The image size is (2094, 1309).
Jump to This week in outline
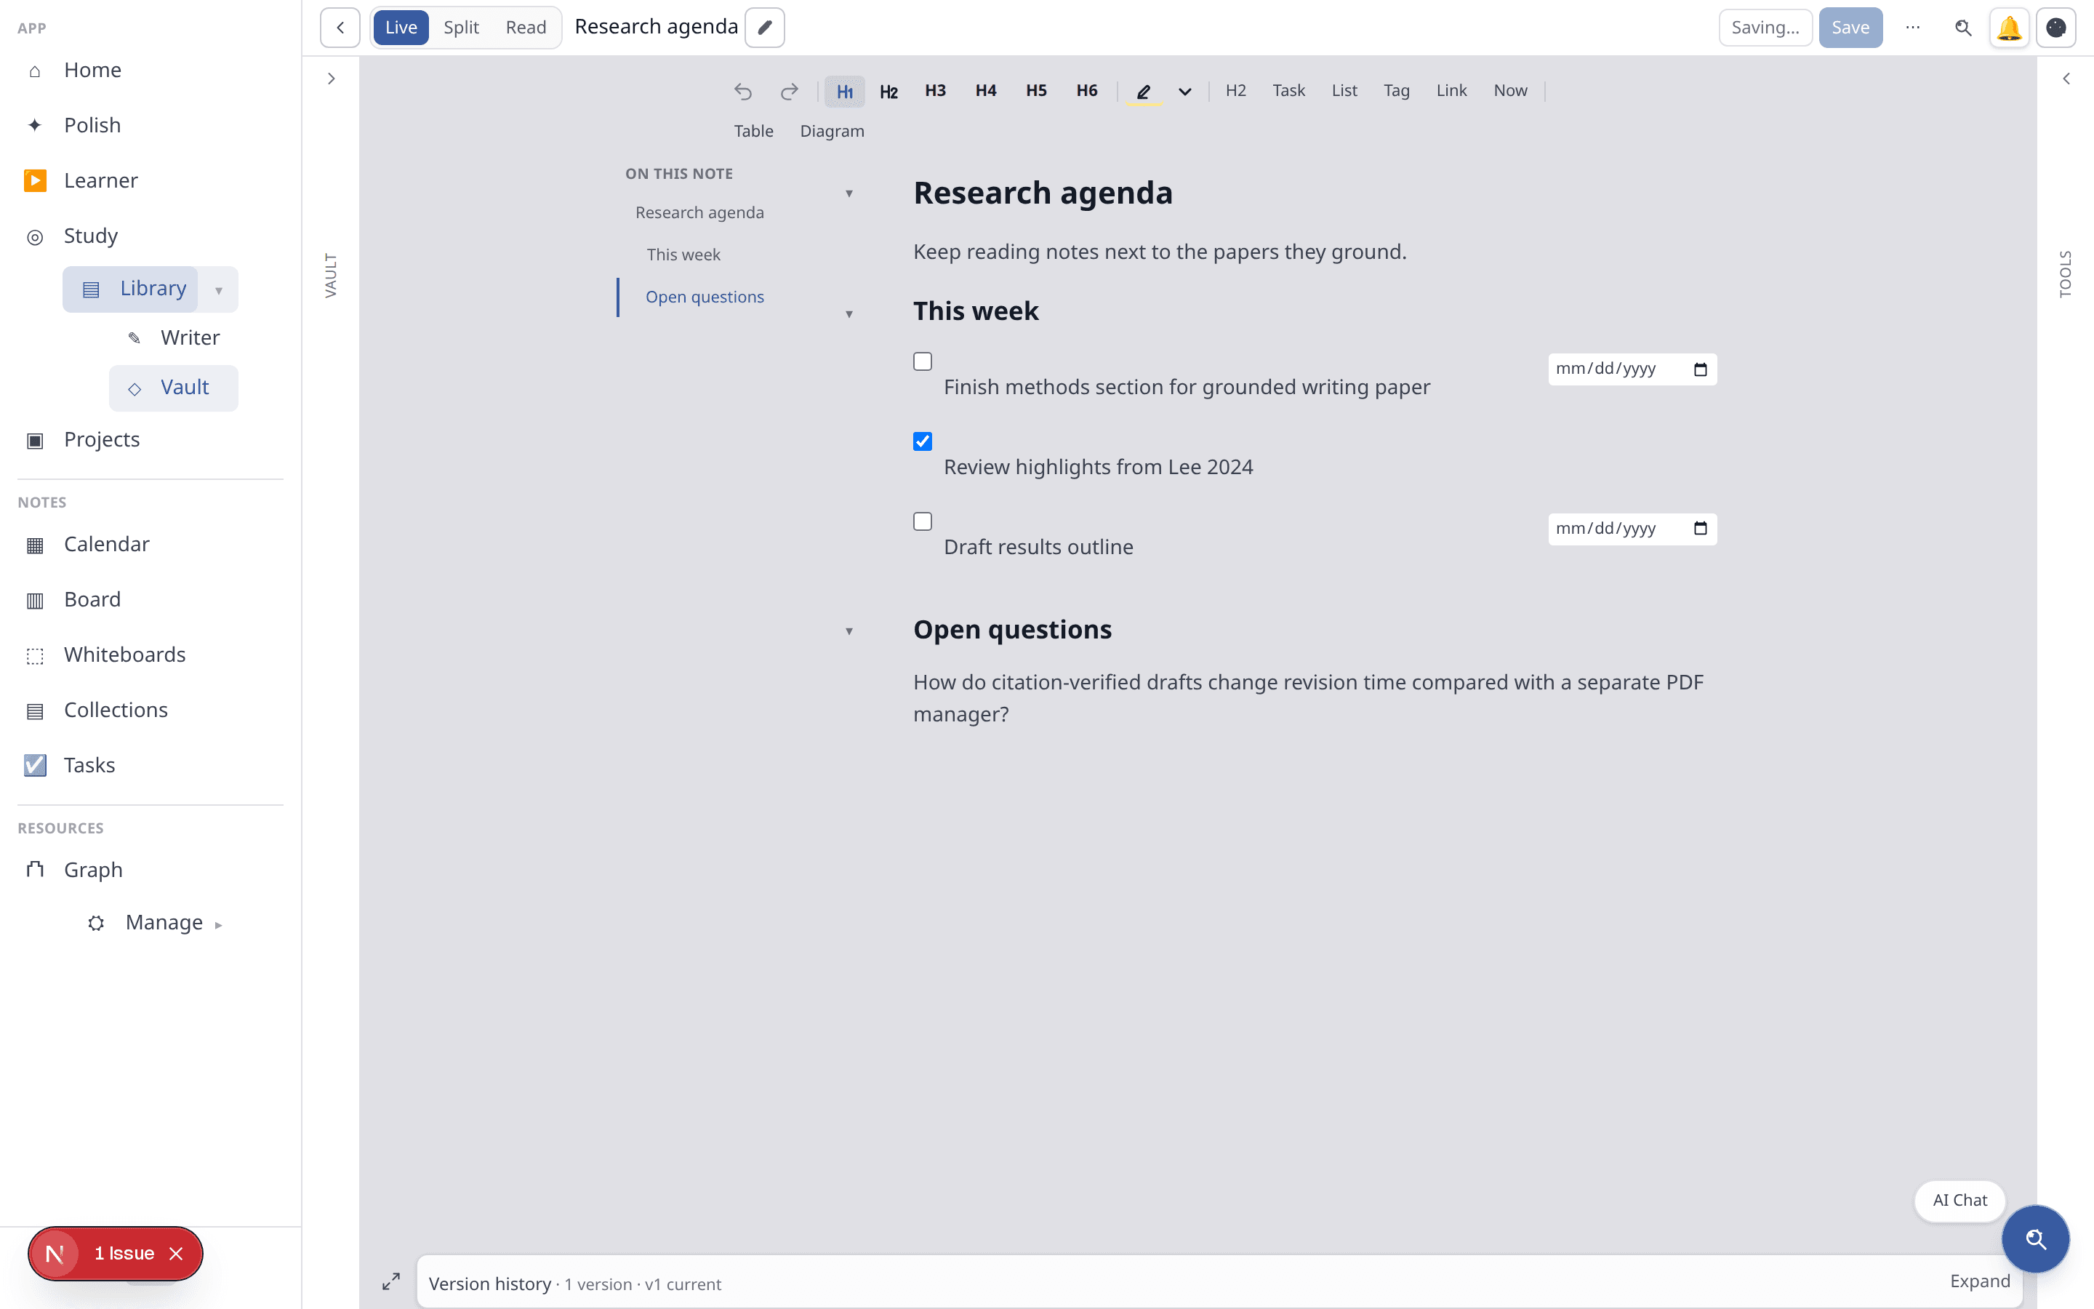[683, 255]
